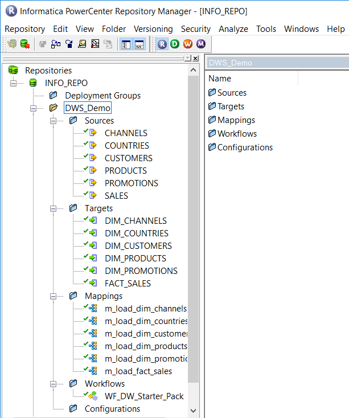
Task: Select m_load_dim_countries mapping in tree
Action: click(x=146, y=321)
